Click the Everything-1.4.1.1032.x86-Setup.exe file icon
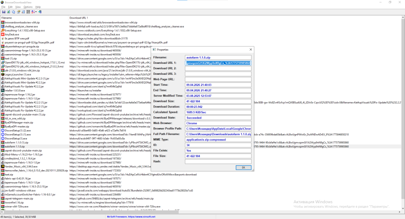405x219 pixels. pyautogui.click(x=2, y=30)
